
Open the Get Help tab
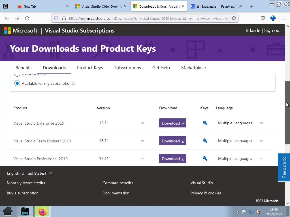point(161,68)
